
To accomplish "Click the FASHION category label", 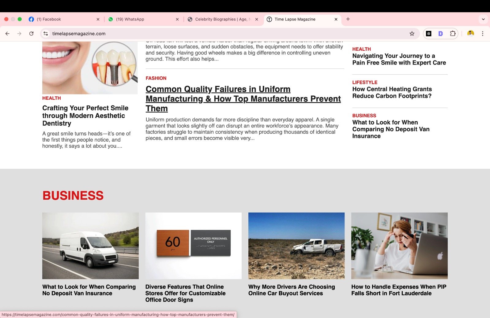I will [156, 78].
